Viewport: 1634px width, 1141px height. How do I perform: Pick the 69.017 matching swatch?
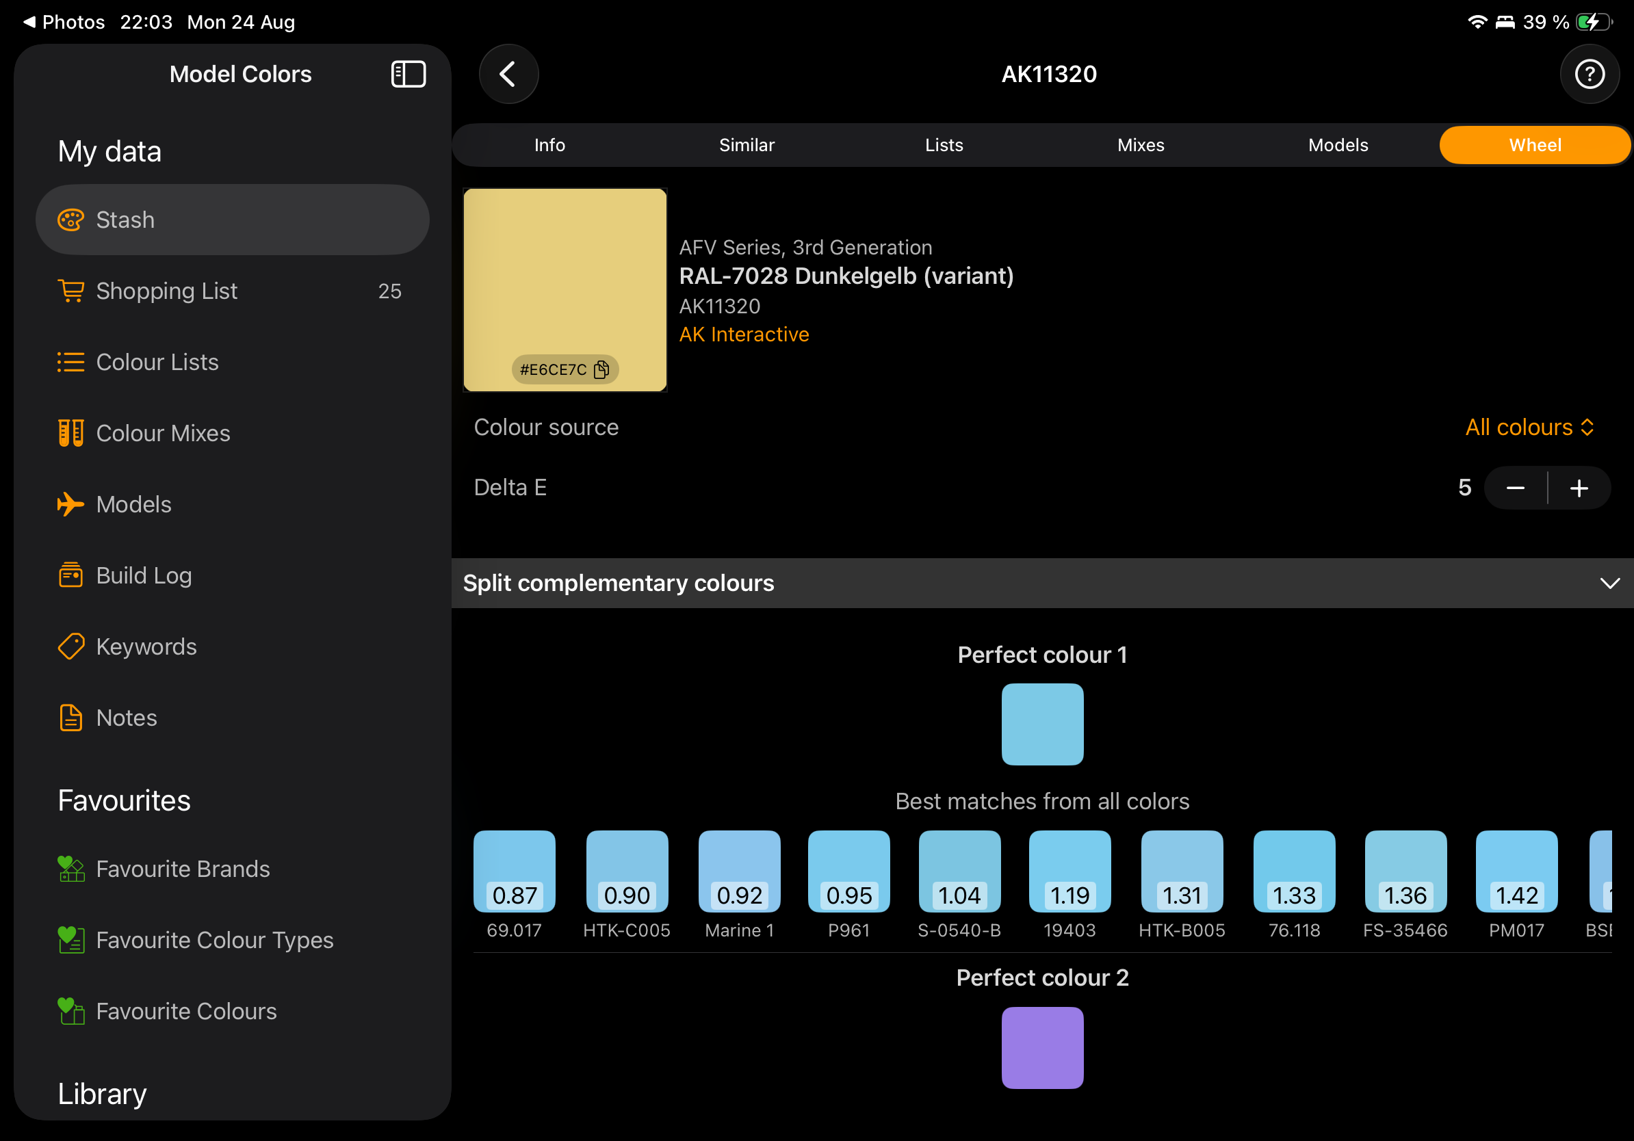[515, 871]
